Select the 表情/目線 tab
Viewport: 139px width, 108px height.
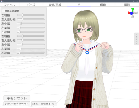point(55,5)
